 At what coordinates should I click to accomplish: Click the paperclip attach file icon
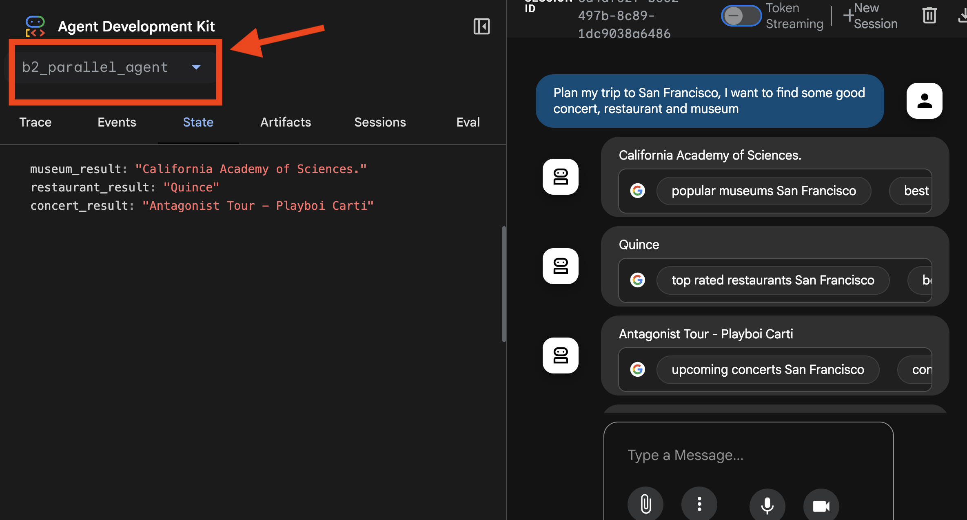(x=645, y=504)
